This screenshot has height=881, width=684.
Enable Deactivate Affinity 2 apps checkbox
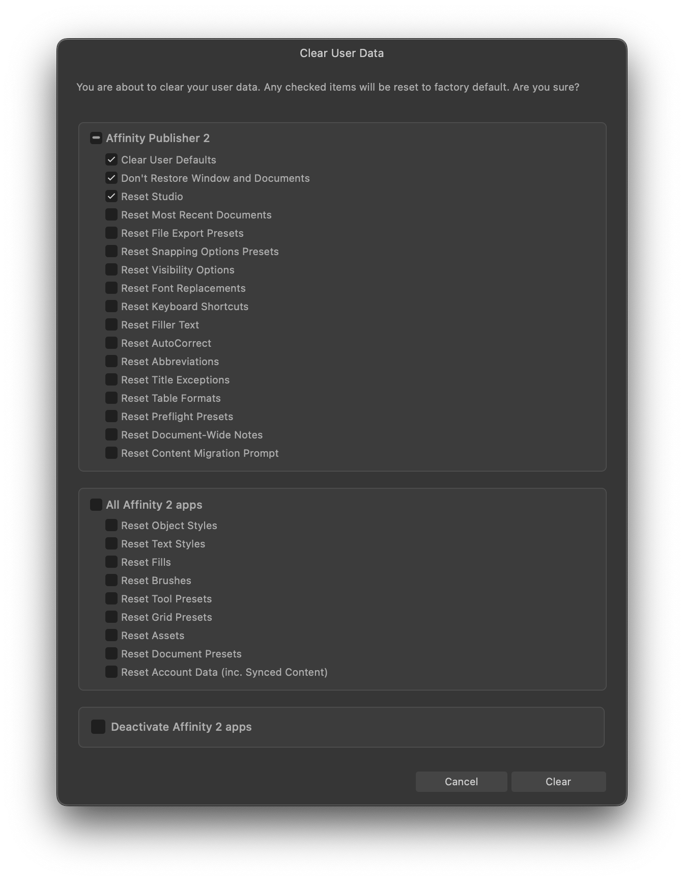pos(98,727)
